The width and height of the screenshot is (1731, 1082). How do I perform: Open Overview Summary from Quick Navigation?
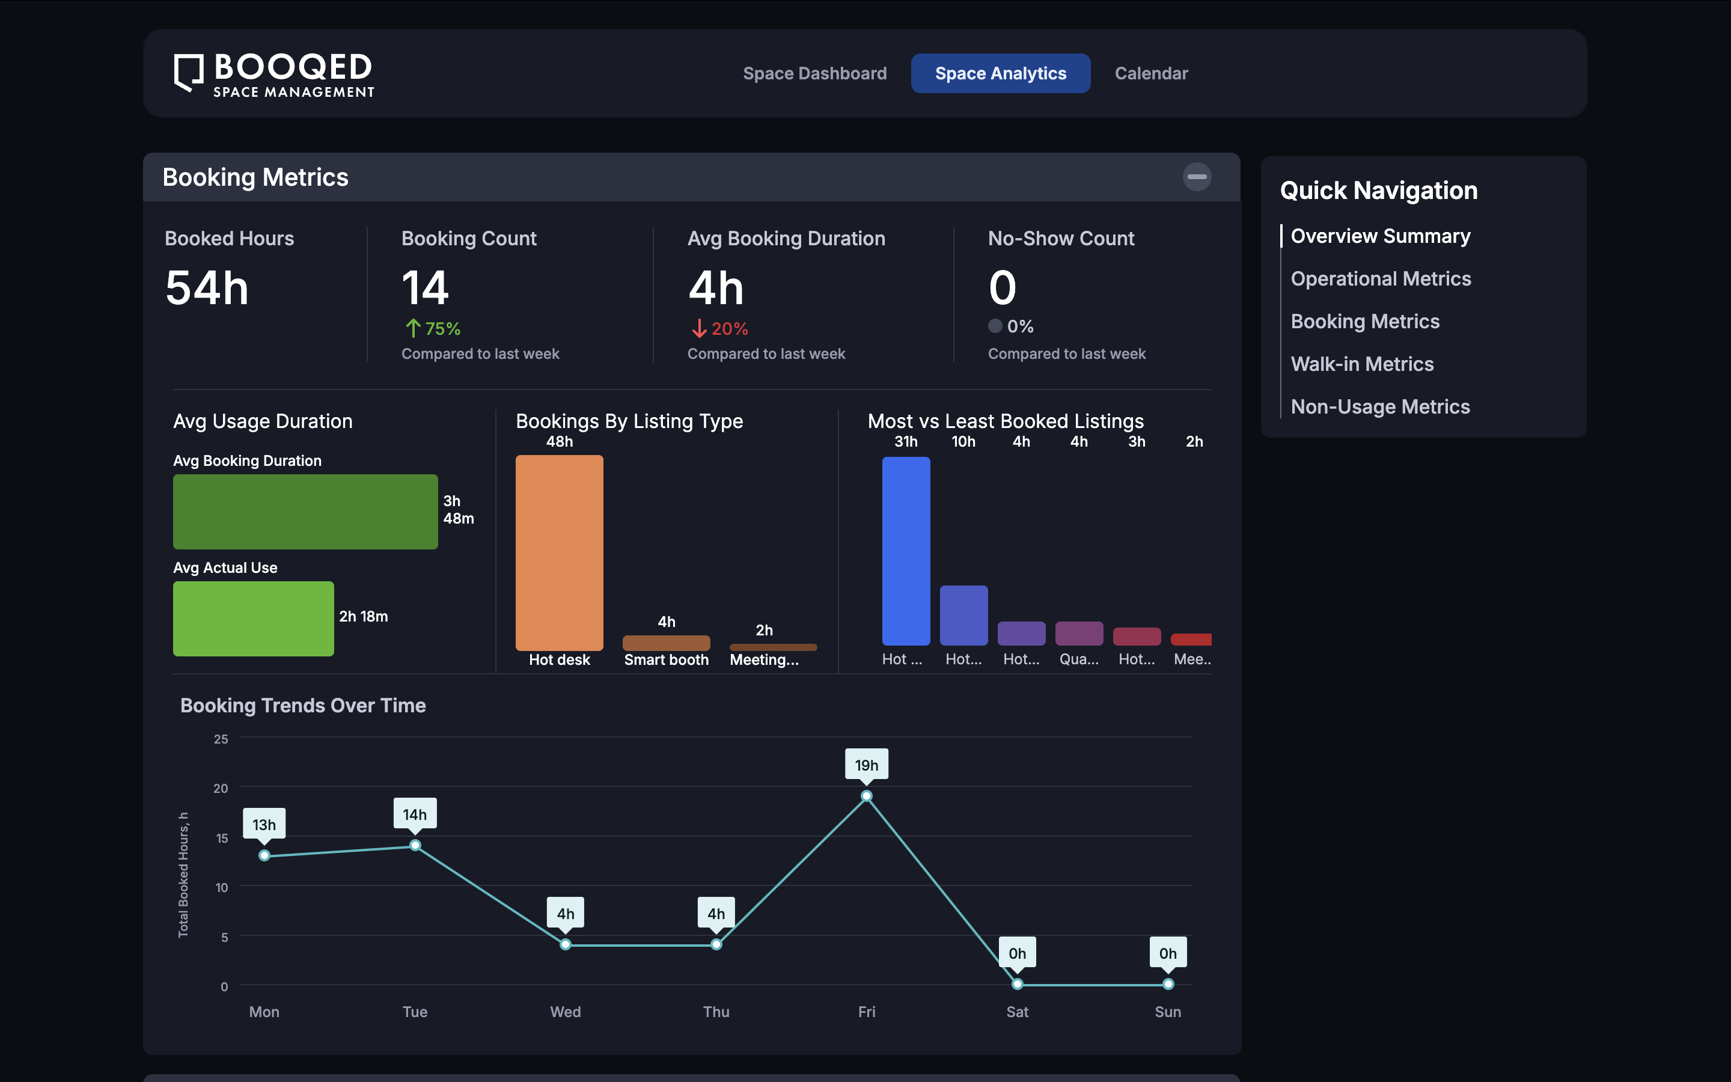click(x=1381, y=236)
